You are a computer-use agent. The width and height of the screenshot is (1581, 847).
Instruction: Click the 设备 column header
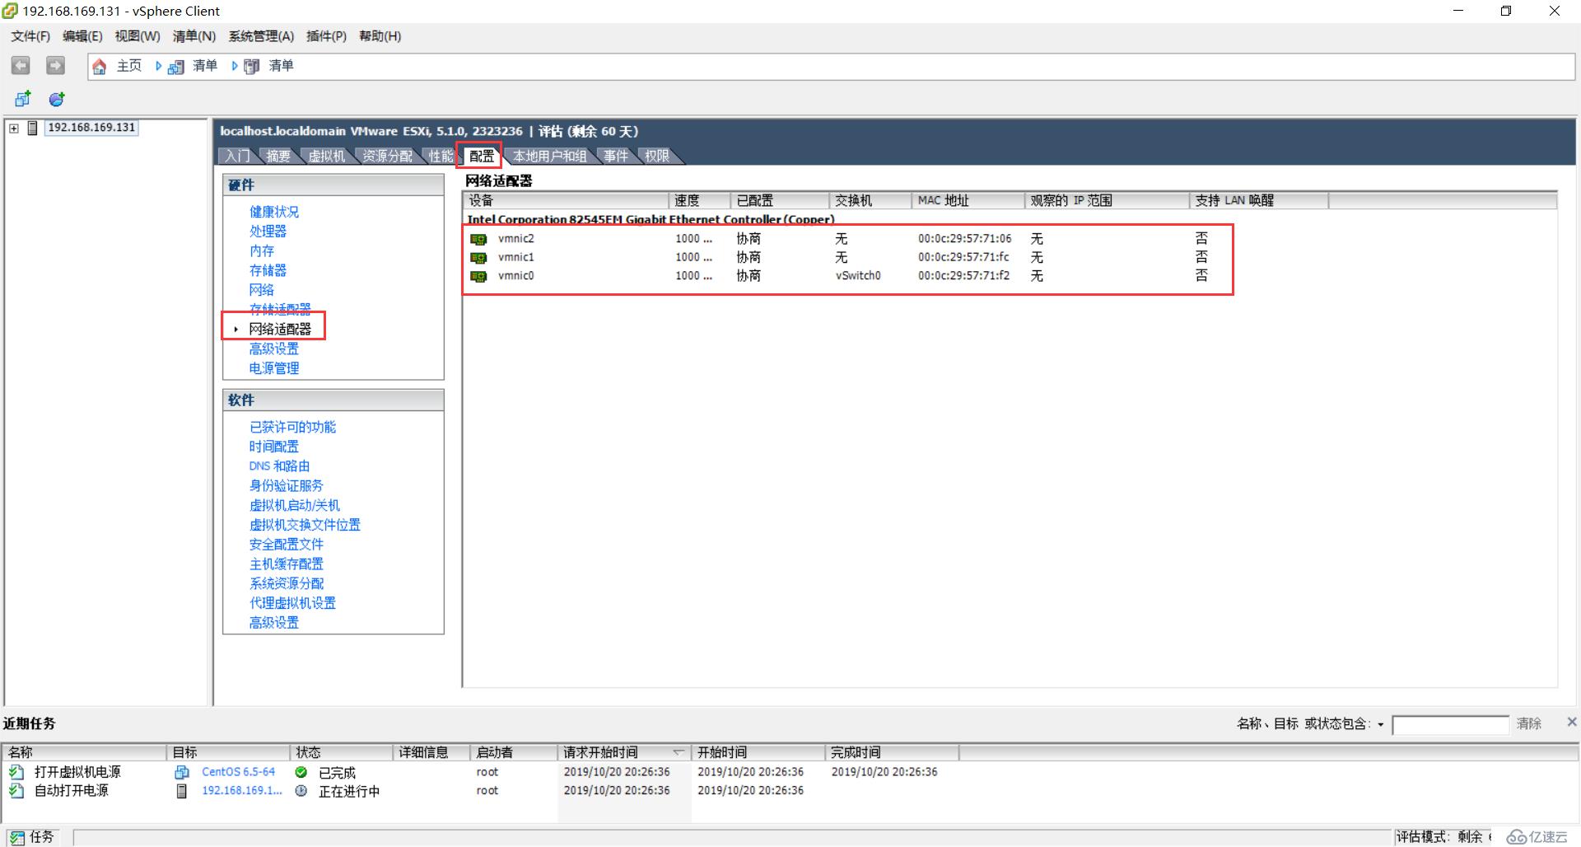coord(566,200)
